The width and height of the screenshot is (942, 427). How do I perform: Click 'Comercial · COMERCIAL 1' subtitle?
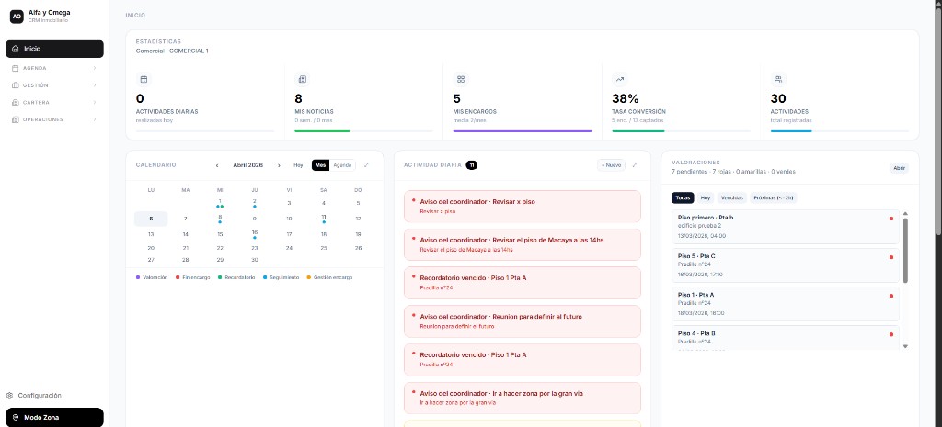coord(172,51)
